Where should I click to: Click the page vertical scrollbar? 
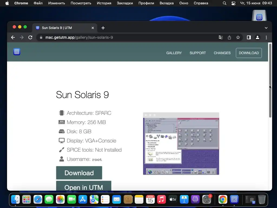coord(270,80)
